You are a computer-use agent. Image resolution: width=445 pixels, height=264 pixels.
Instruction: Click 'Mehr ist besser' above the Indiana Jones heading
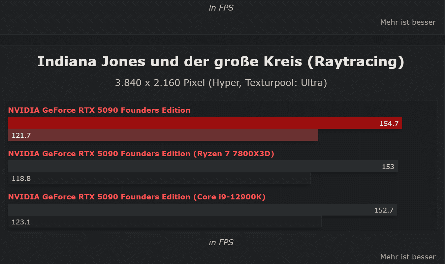pos(408,22)
